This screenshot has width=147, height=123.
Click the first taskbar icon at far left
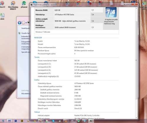[x=3, y=121]
